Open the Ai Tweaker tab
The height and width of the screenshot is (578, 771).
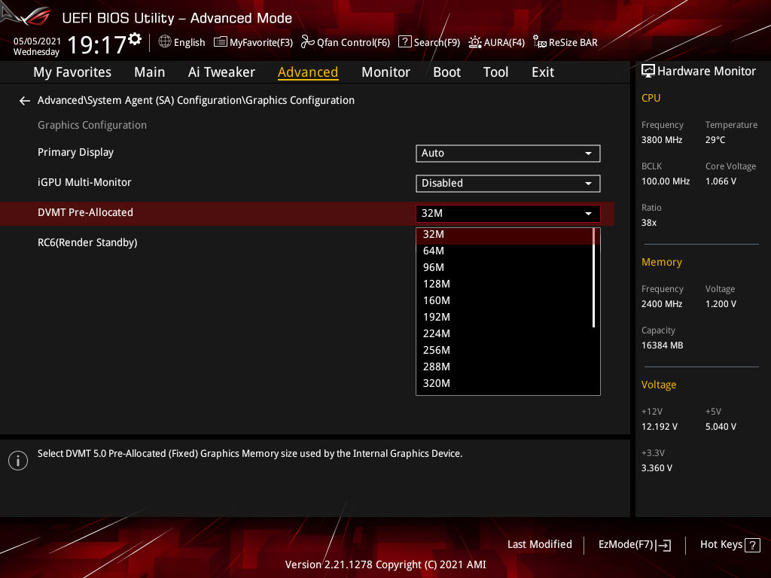[x=221, y=72]
